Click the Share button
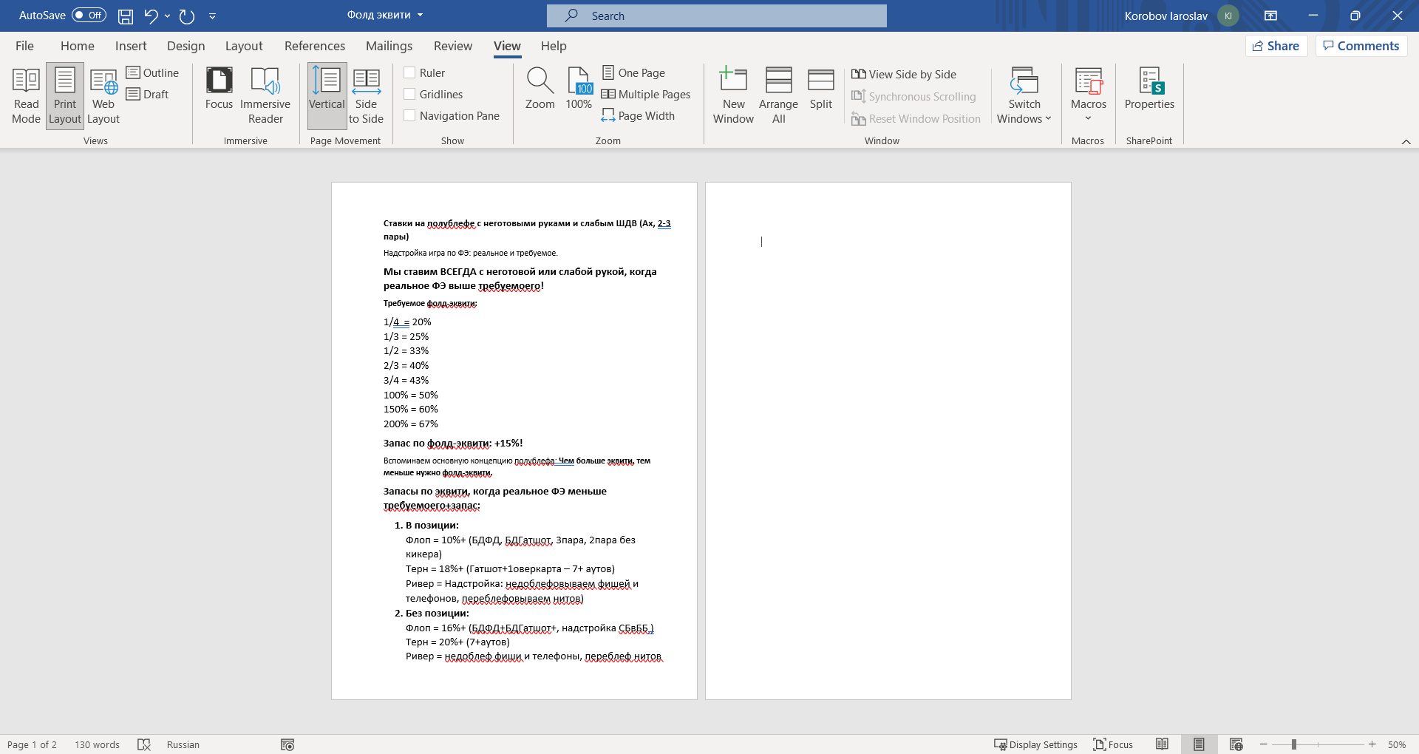 click(1276, 46)
